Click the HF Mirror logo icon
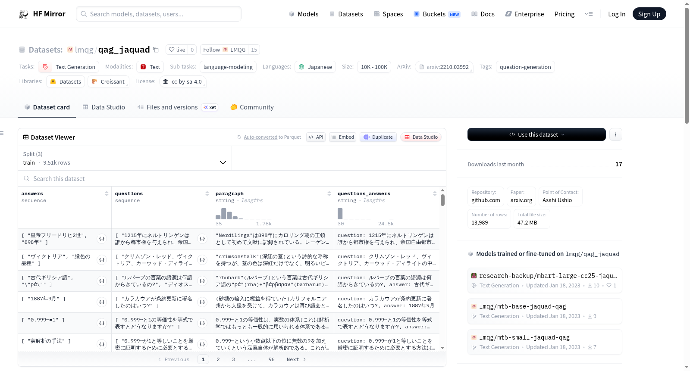690x371 pixels. click(x=24, y=14)
